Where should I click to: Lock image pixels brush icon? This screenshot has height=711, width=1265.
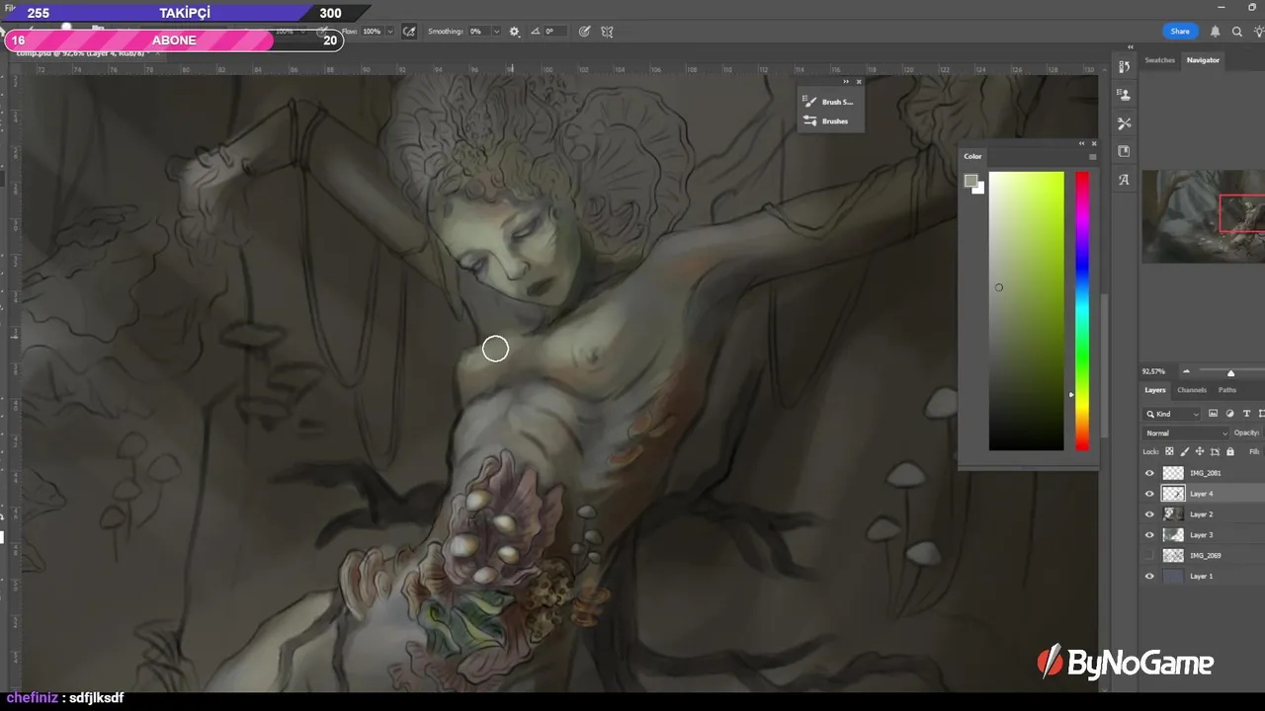pyautogui.click(x=1185, y=451)
